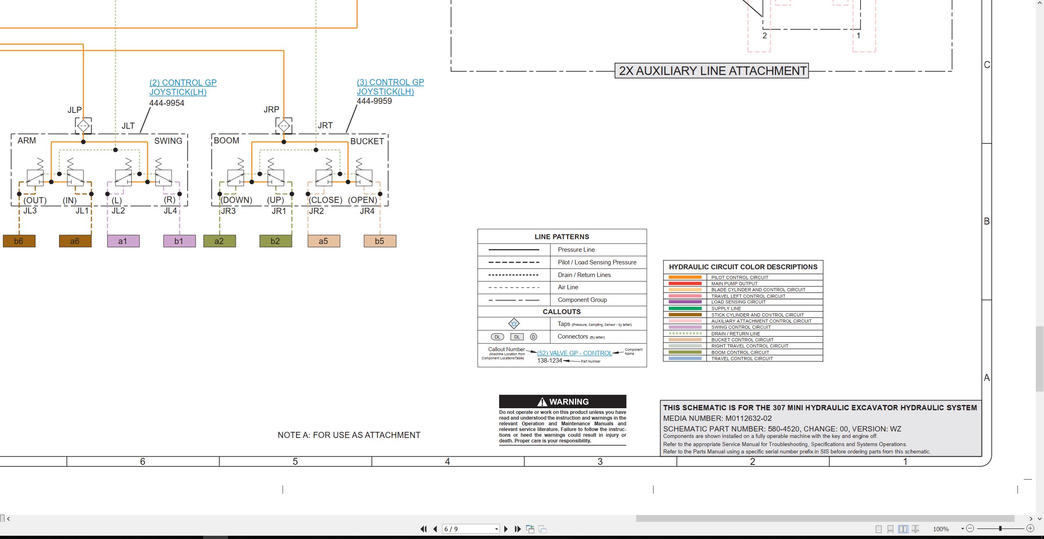This screenshot has height=539, width=1044.
Task: Click the JRP pressure tap symbol
Action: tap(284, 125)
